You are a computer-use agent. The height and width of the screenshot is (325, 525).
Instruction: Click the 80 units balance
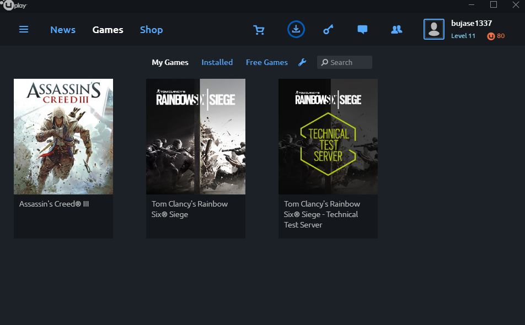(x=501, y=36)
